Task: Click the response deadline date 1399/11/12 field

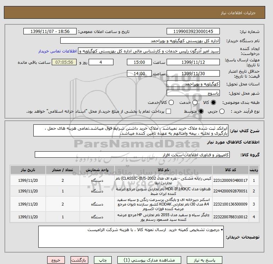Action: [x=193, y=62]
